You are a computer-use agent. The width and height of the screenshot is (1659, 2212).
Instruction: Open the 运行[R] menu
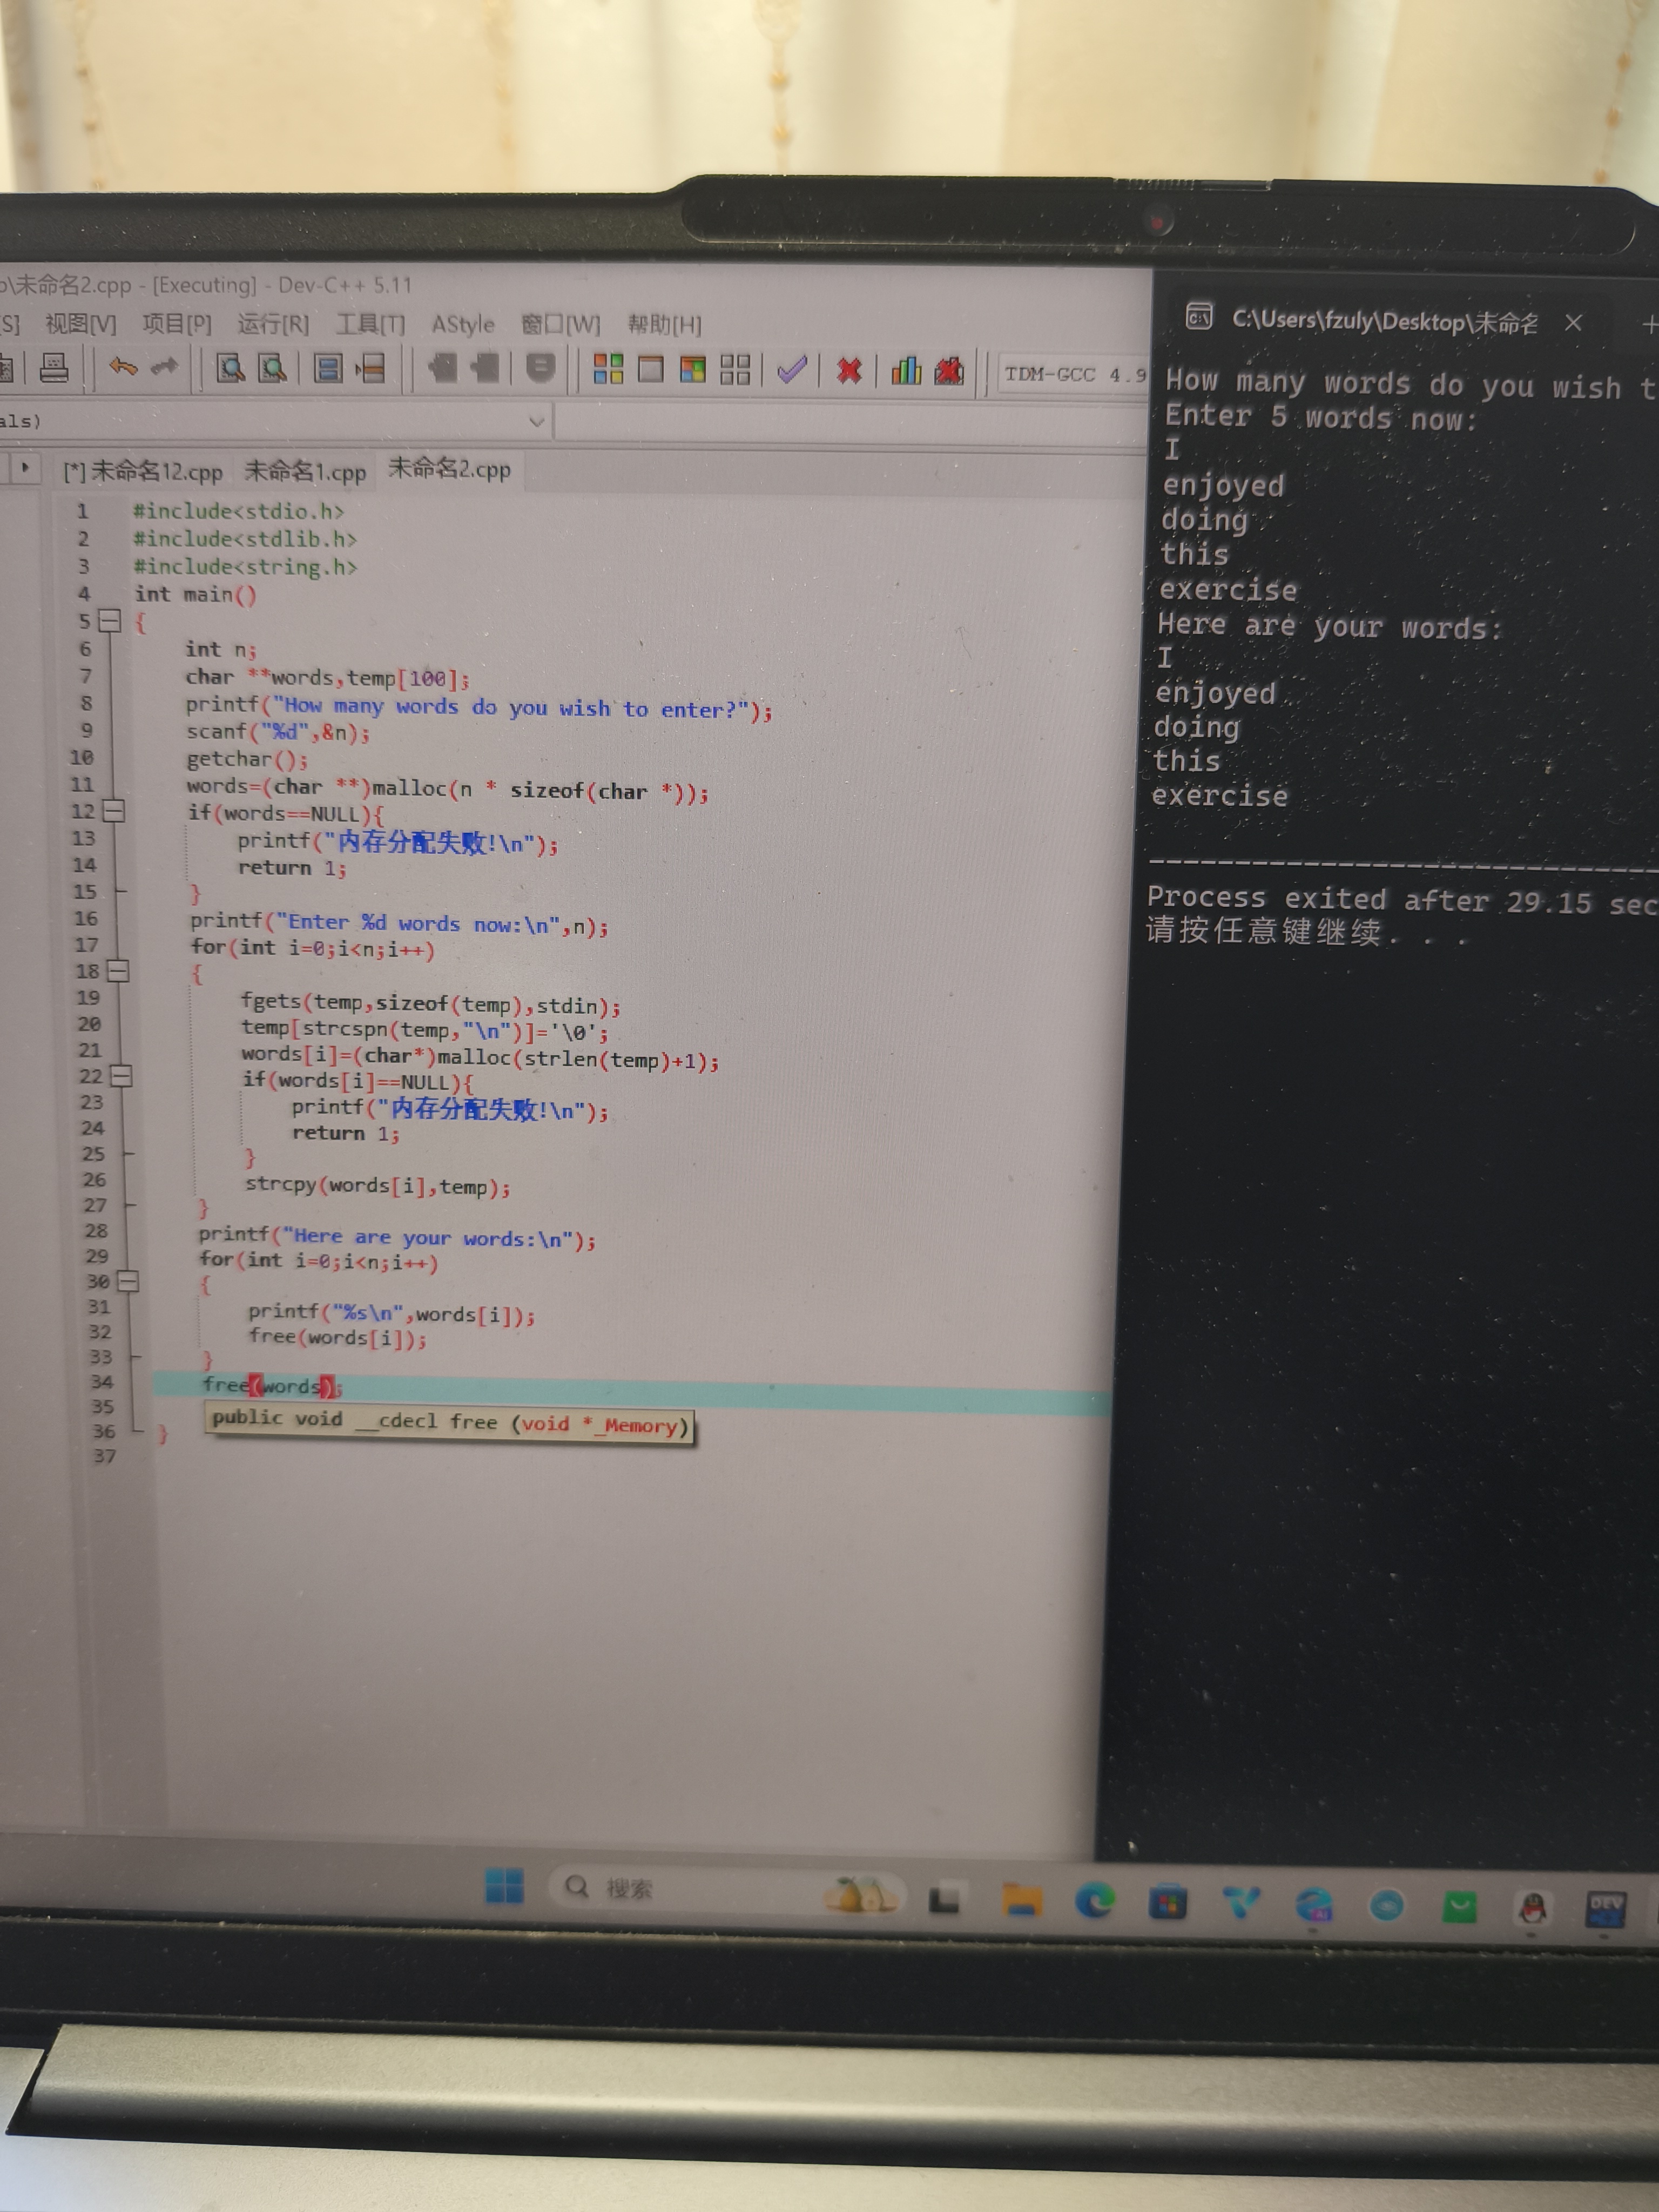click(273, 324)
